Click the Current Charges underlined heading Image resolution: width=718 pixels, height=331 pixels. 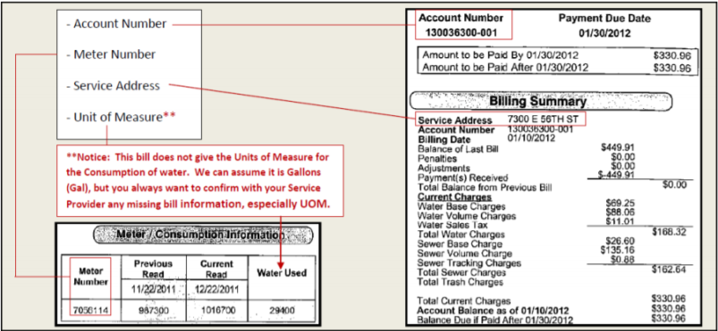455,196
